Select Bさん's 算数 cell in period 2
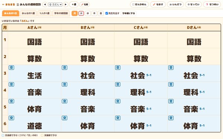This screenshot has height=139, width=223. coord(88,56)
